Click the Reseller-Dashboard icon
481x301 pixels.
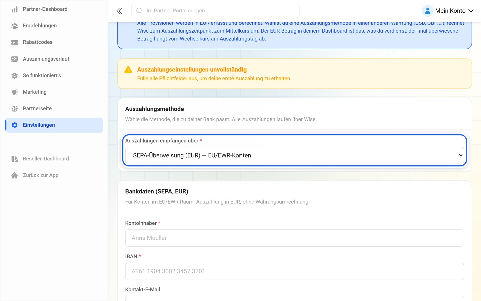coord(15,159)
